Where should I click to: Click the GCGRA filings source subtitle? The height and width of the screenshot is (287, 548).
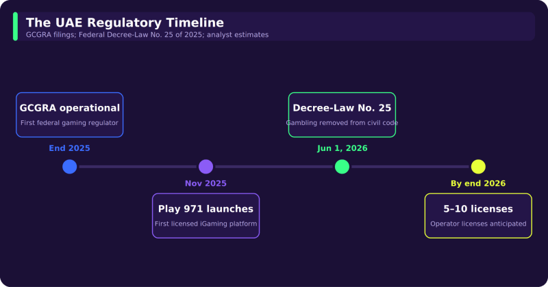click(x=147, y=35)
